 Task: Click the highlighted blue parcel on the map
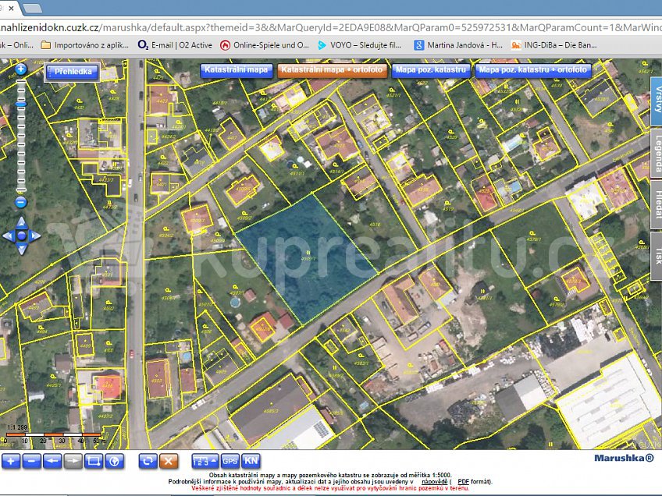307,258
